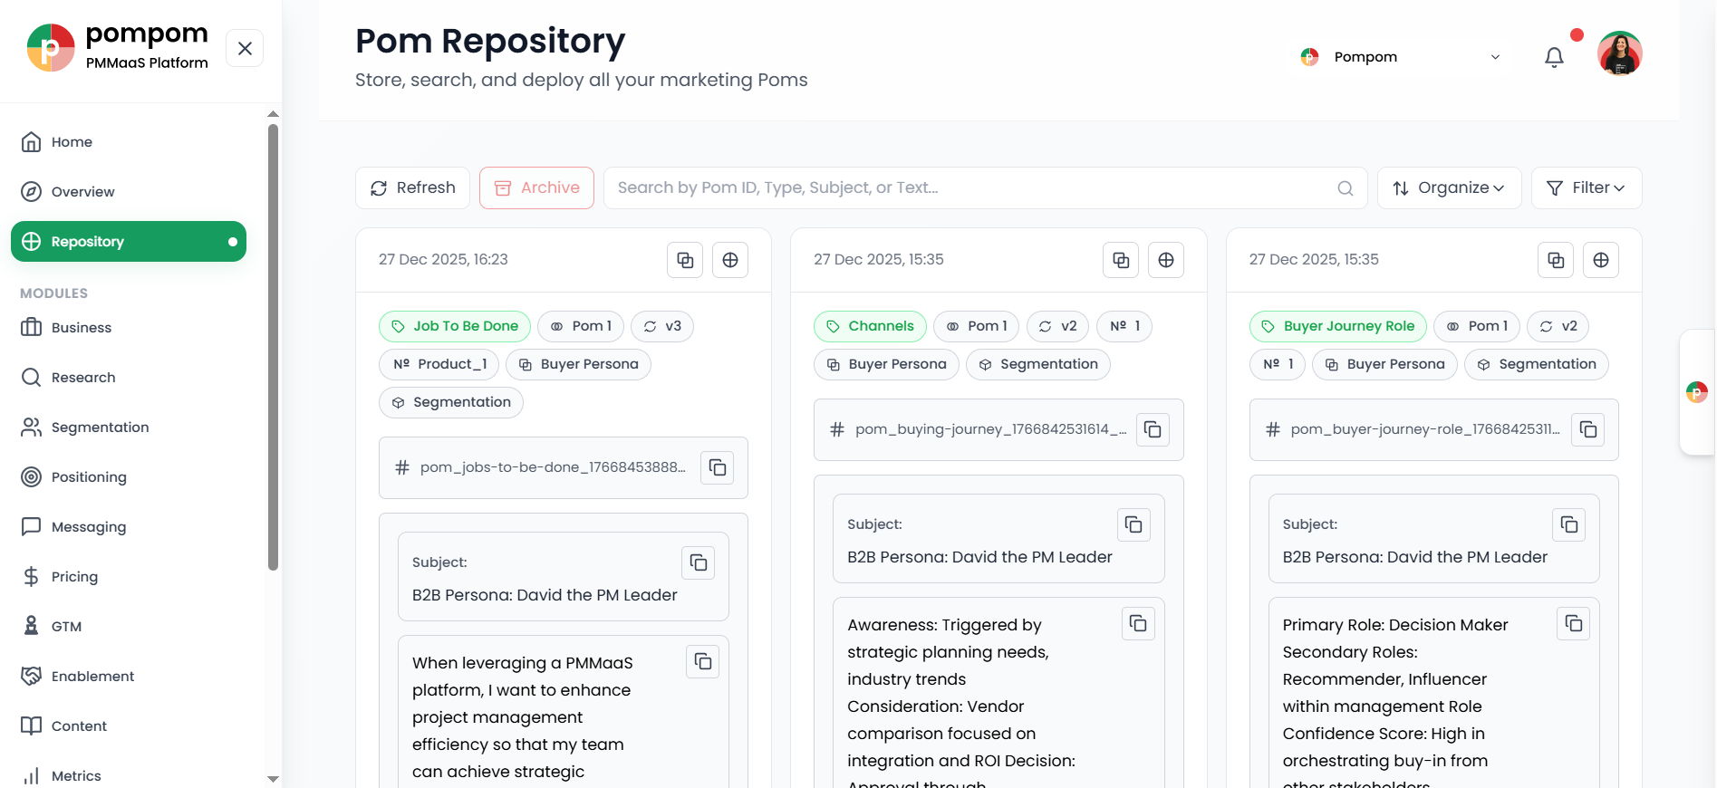The width and height of the screenshot is (1717, 788).
Task: Click Buyer Persona chip on the Channels card
Action: (886, 364)
